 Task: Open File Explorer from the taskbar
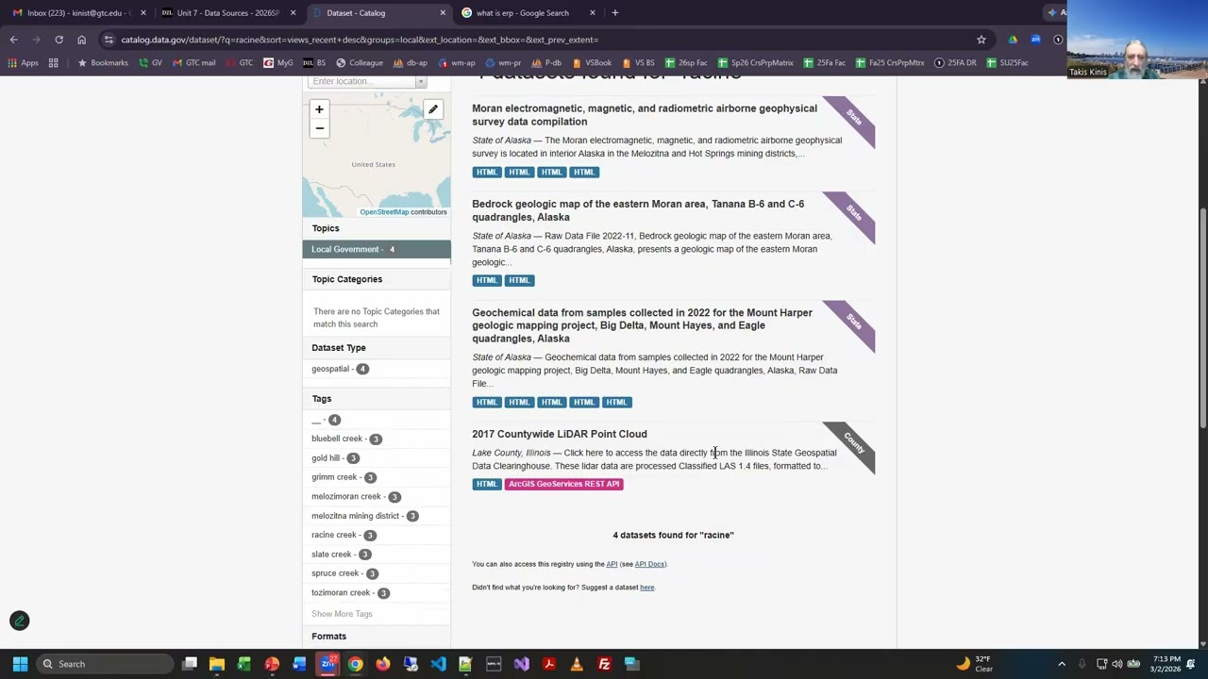(217, 664)
